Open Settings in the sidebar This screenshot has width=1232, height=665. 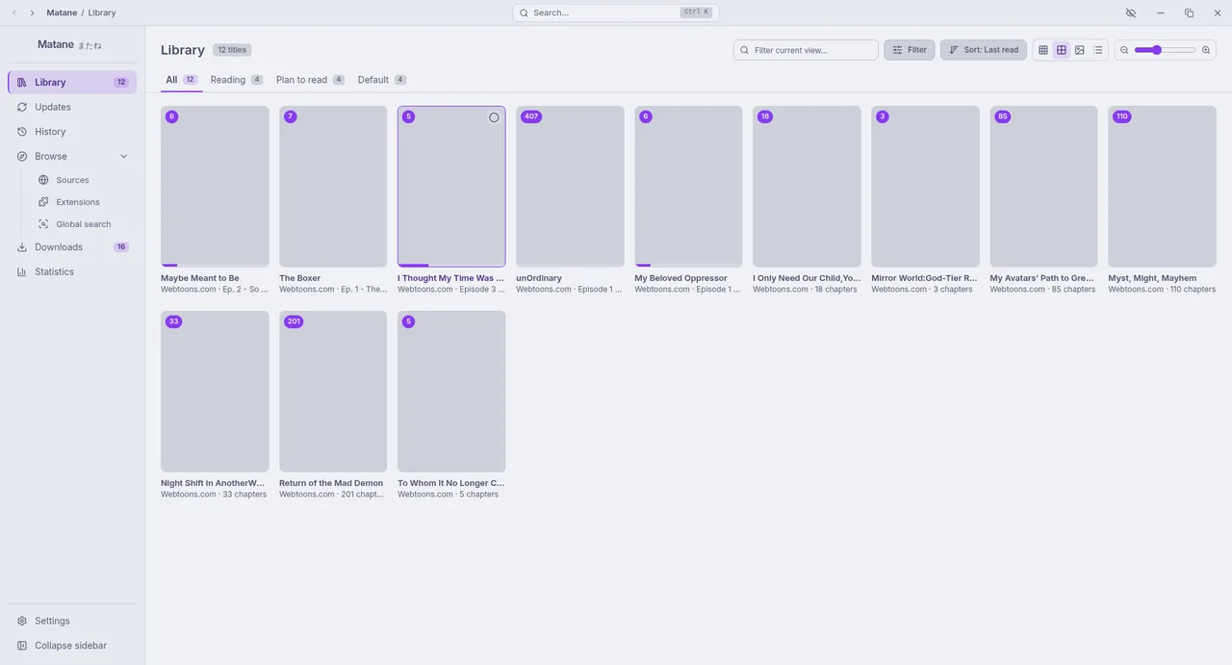click(72, 621)
